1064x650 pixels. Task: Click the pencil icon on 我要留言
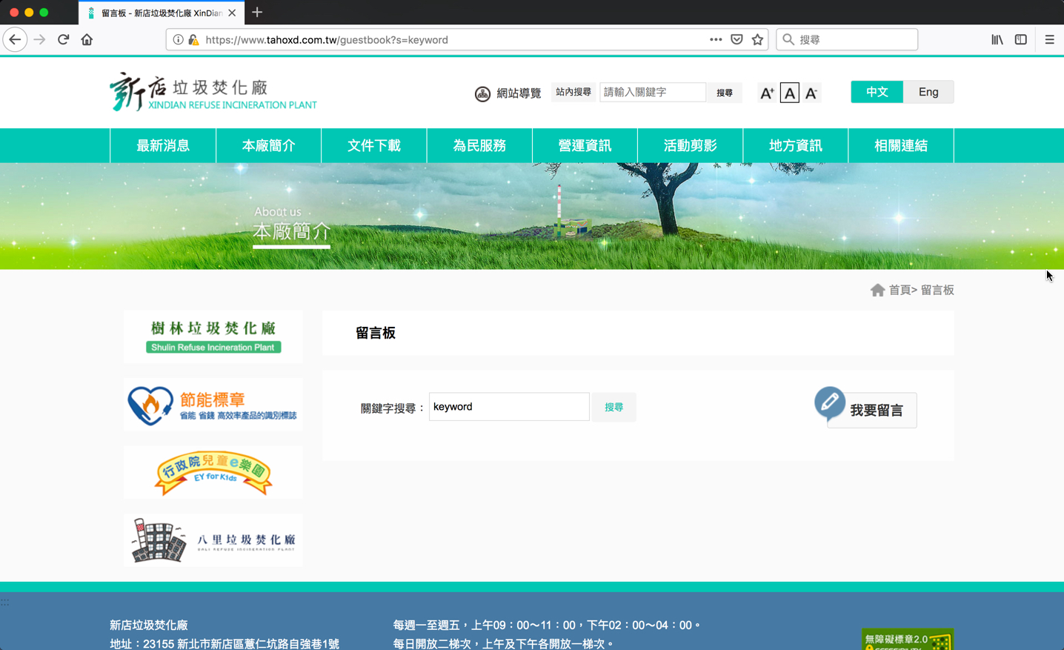coord(829,402)
